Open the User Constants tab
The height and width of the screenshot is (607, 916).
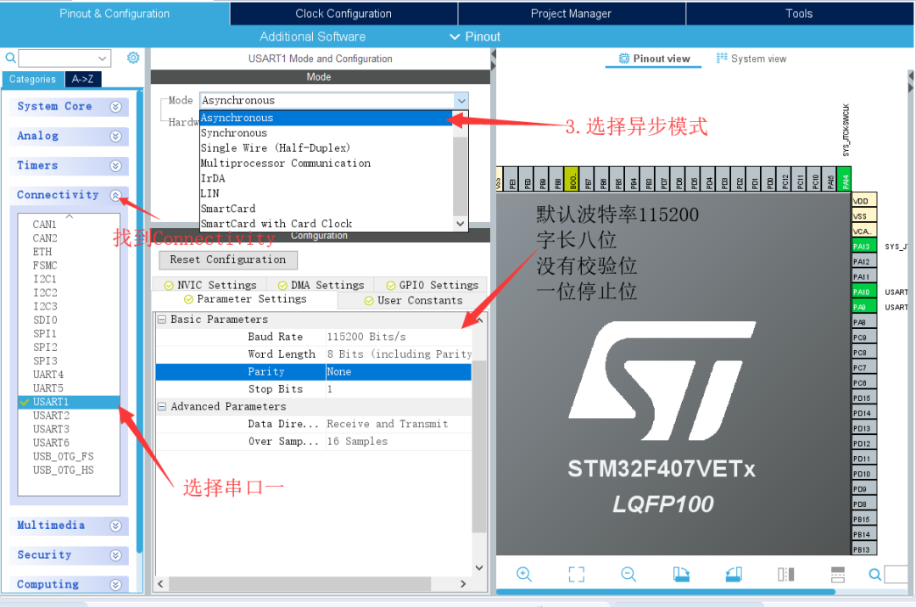[x=413, y=300]
